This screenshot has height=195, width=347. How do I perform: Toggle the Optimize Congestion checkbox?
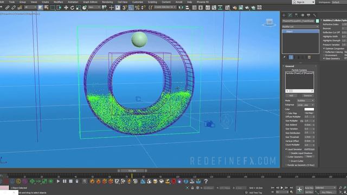tap(324, 49)
